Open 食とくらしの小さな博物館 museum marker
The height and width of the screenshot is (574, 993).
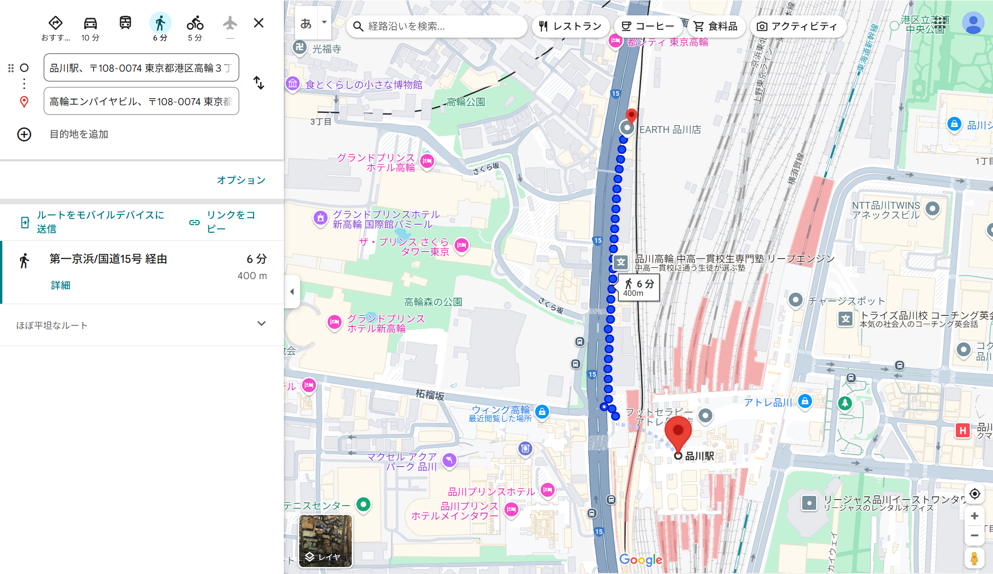(293, 84)
